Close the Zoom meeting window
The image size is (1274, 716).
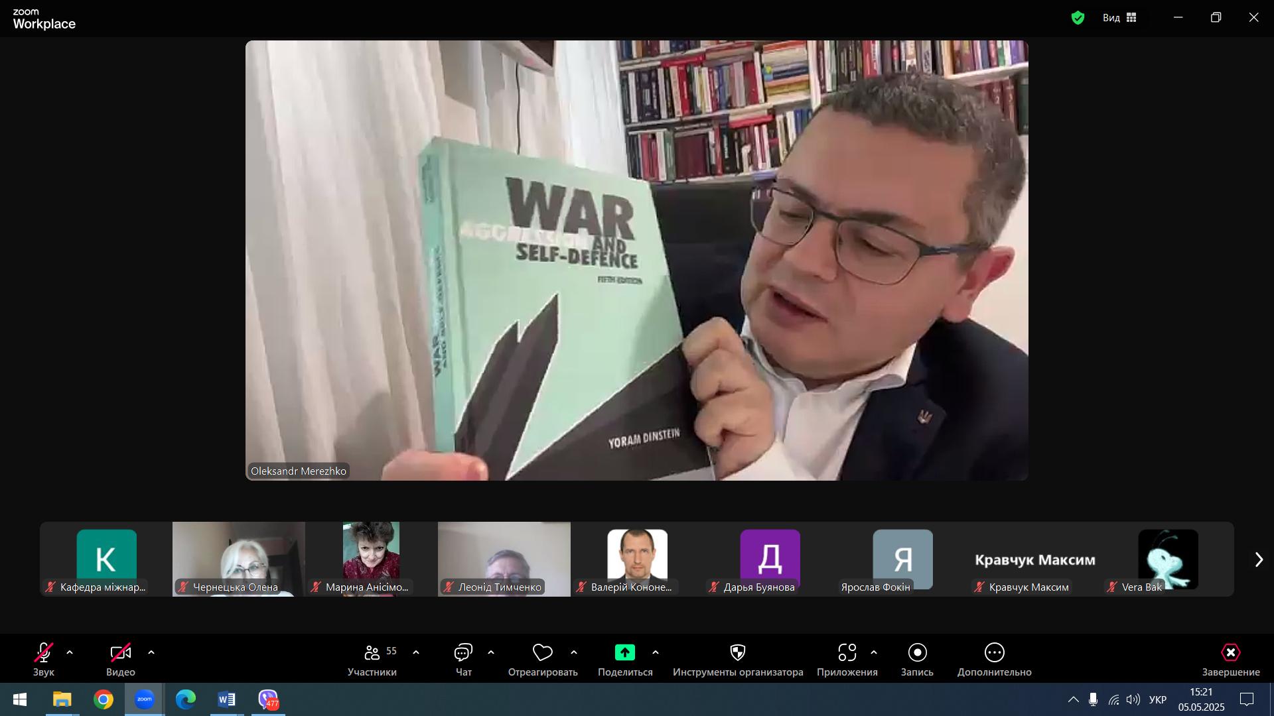[x=1253, y=18]
